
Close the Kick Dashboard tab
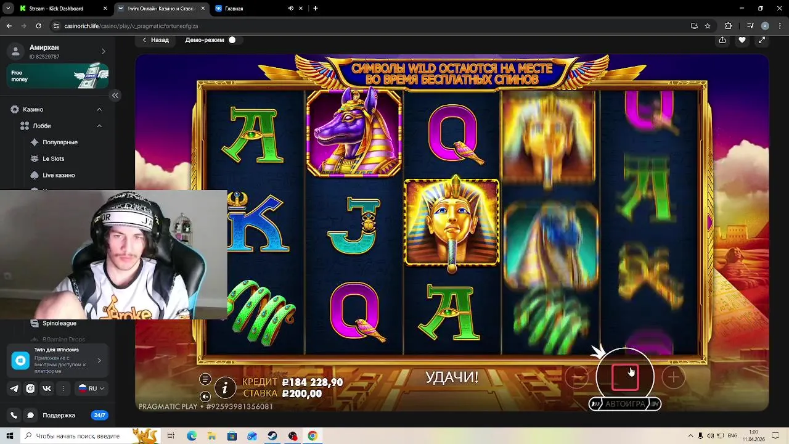pos(105,9)
